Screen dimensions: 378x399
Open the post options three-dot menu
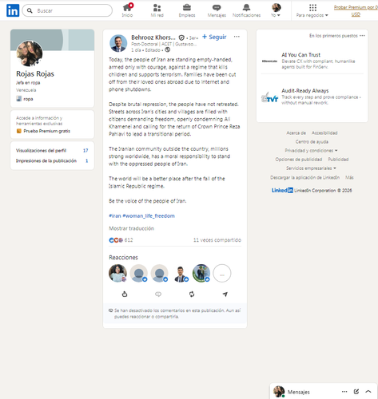click(237, 37)
